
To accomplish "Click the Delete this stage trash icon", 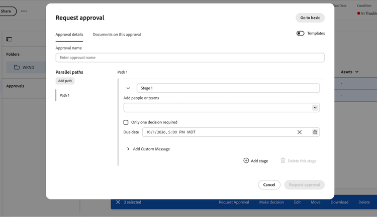I will [x=283, y=160].
